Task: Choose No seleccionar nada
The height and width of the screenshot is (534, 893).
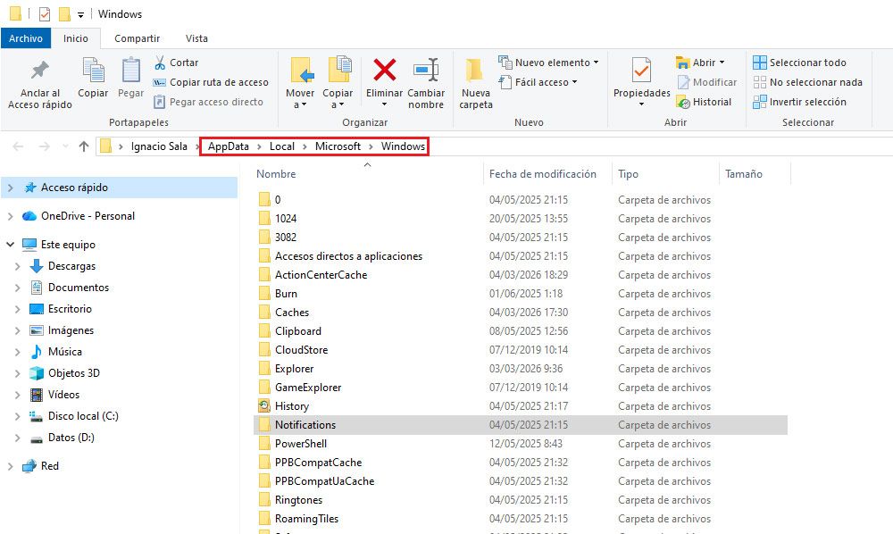Action: tap(807, 82)
